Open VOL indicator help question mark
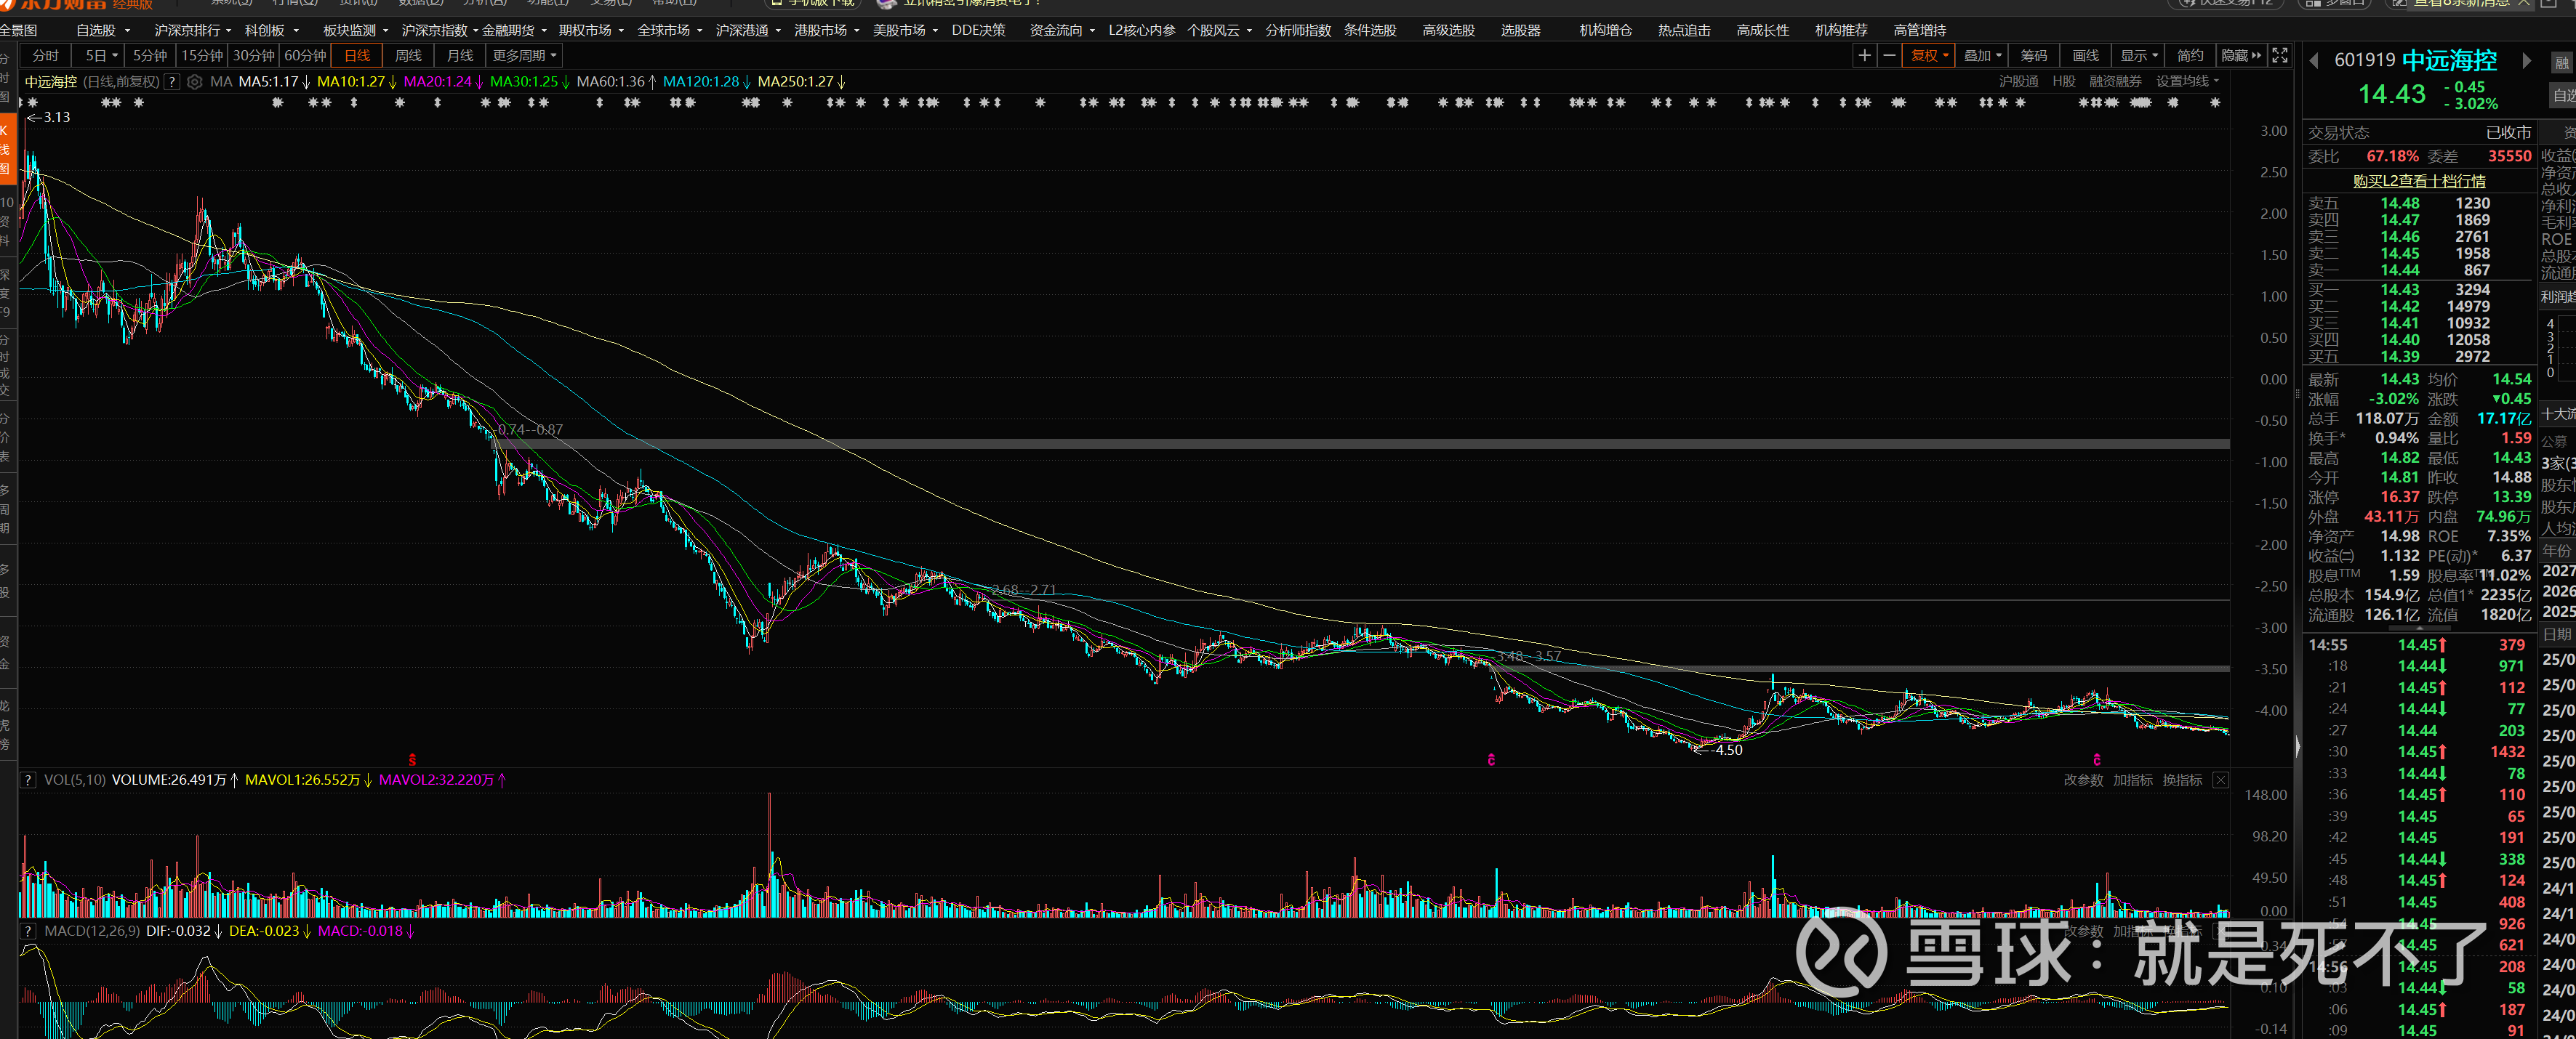This screenshot has height=1039, width=2576. pyautogui.click(x=28, y=780)
